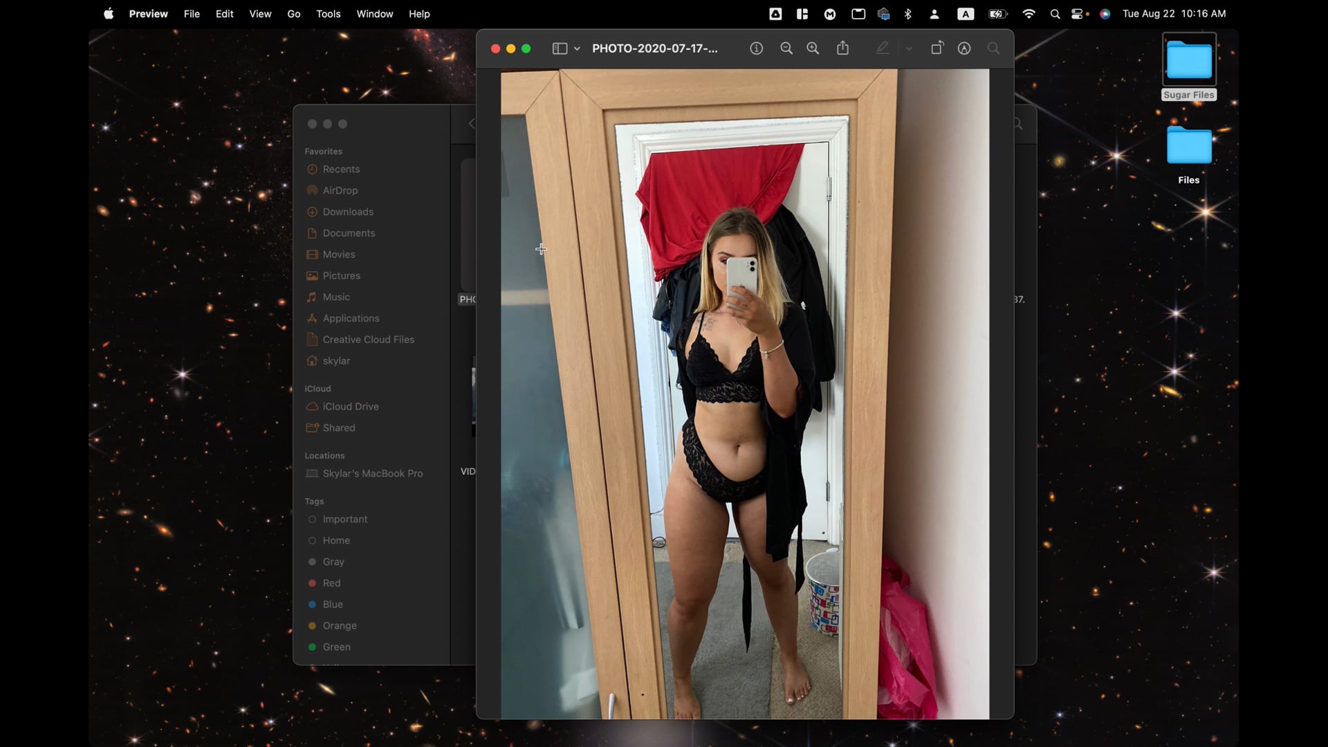
Task: Expand the sidebar view options chevron
Action: click(x=577, y=48)
